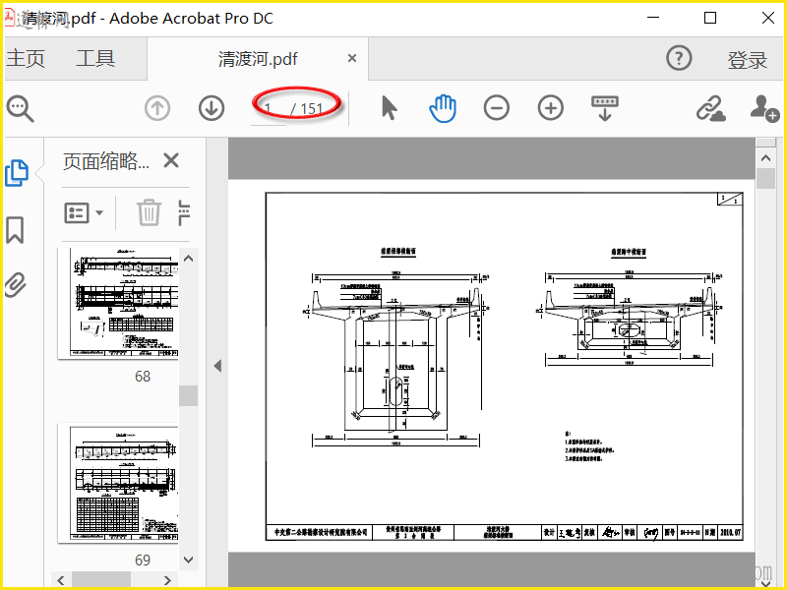Open the attachments paperclip panel

pyautogui.click(x=15, y=285)
